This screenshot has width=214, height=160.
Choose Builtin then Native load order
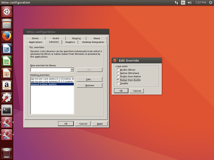coord(129,76)
